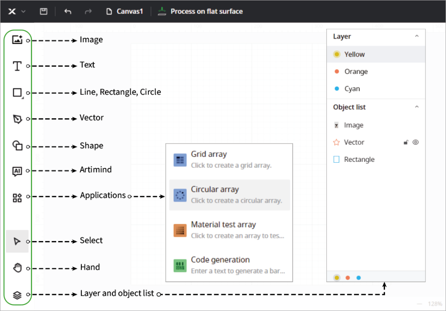This screenshot has height=311, width=446.
Task: Collapse the Object list section chevron
Action: click(416, 107)
